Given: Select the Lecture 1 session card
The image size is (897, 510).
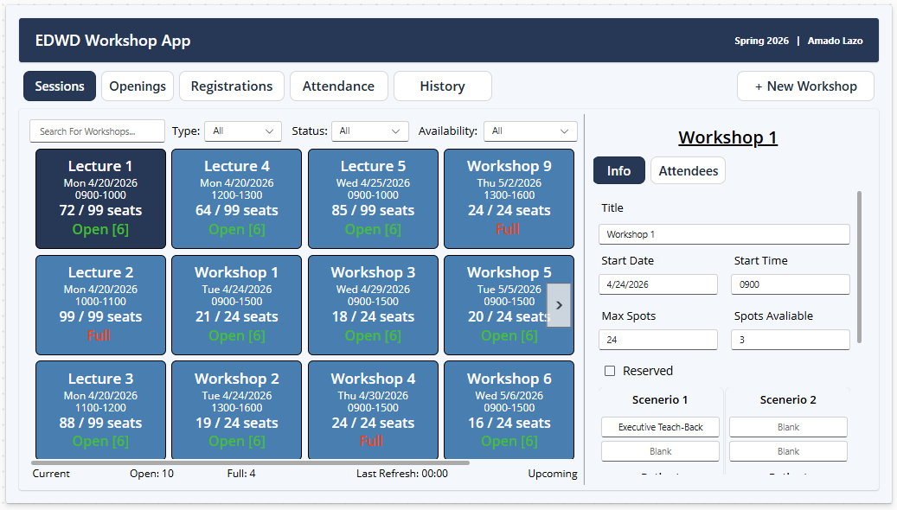Looking at the screenshot, I should click(100, 199).
